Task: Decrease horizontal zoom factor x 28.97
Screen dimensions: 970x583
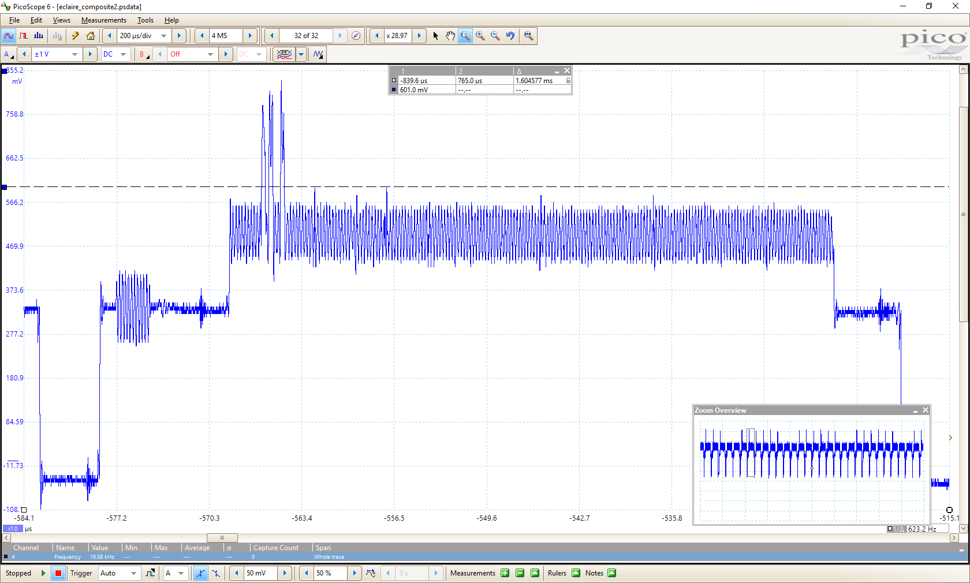Action: click(377, 36)
